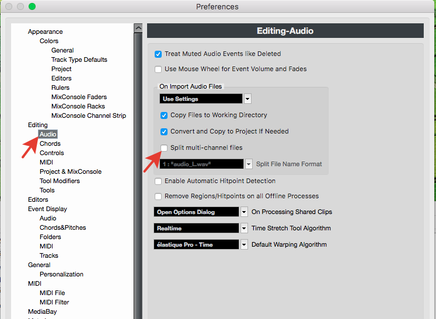Open the Split File Name Format dropdown arrow

coord(249,164)
